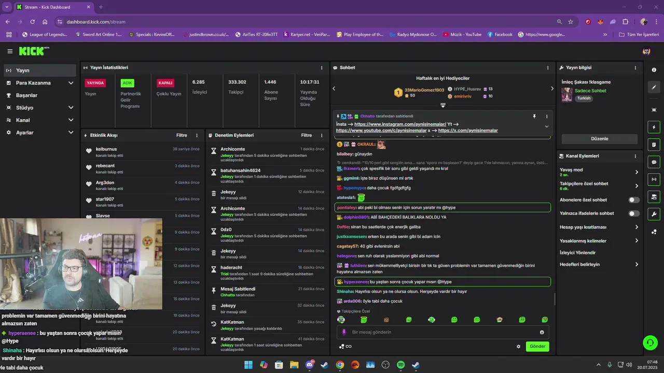This screenshot has width=664, height=373.
Task: Click the Bir mesaj gönderin input field
Action: point(442,332)
